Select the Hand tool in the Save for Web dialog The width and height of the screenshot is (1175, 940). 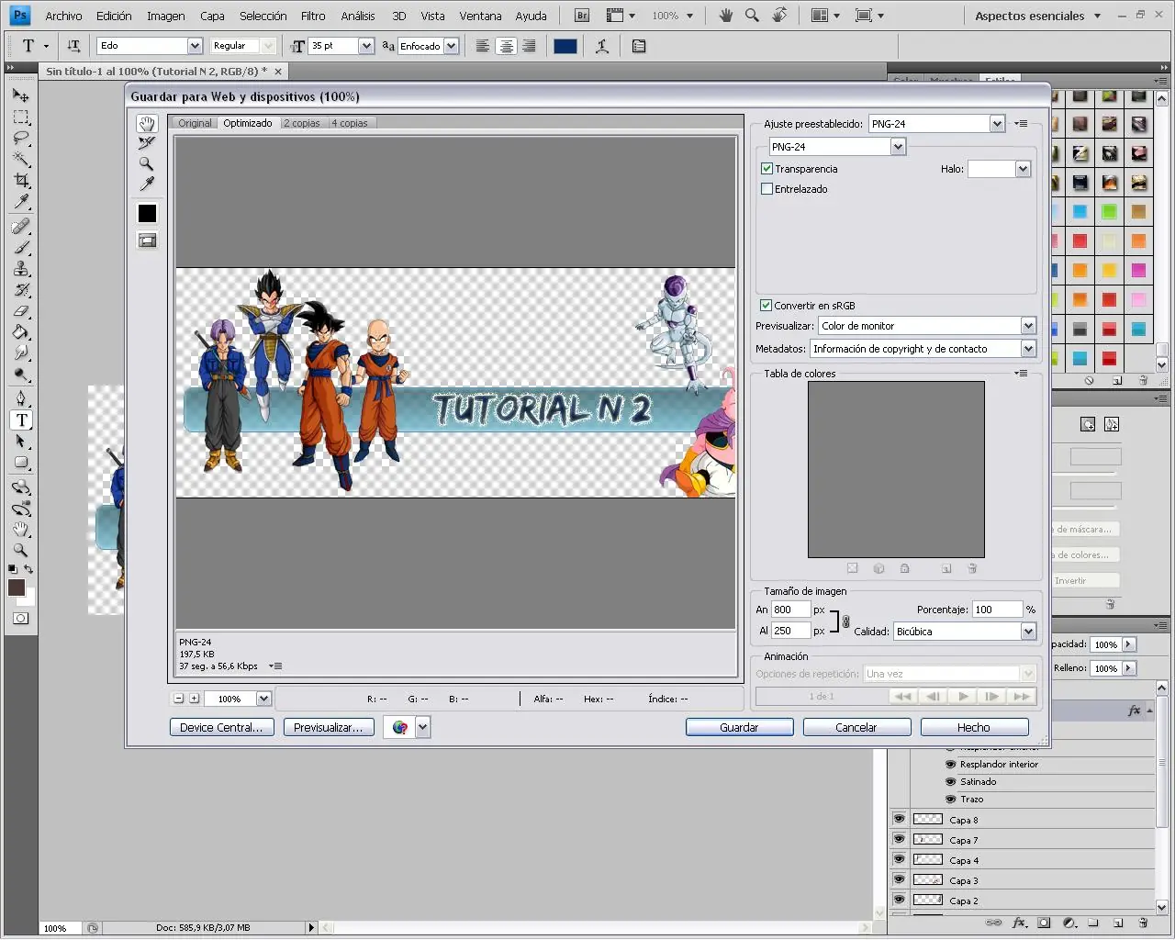[x=147, y=124]
